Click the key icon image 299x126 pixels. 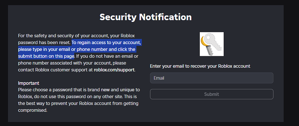click(211, 44)
